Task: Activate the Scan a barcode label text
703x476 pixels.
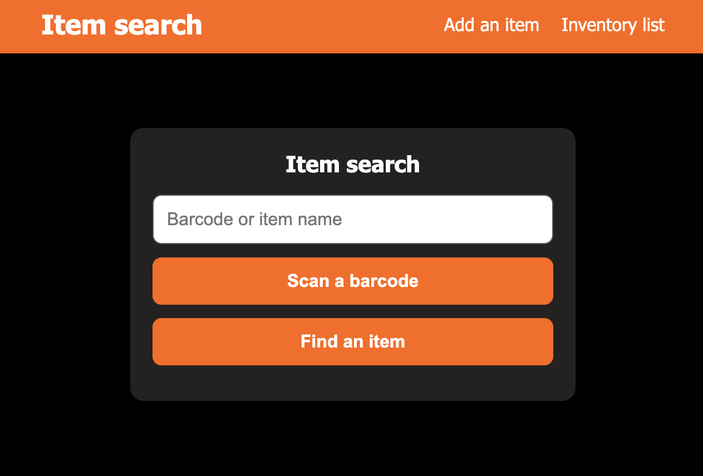Action: pos(353,281)
